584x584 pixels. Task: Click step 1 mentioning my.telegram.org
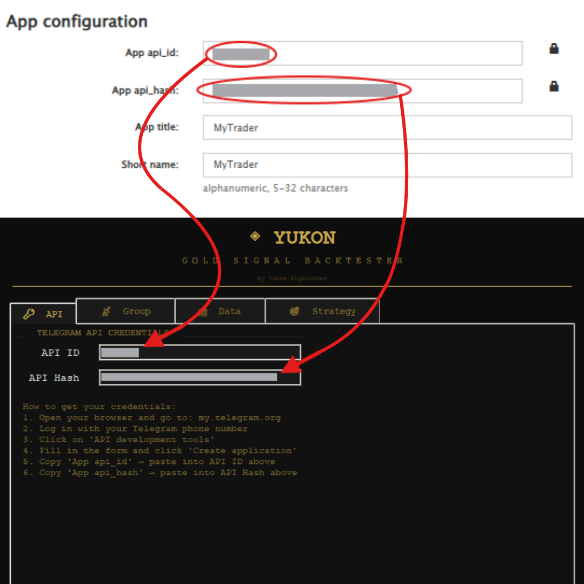pos(152,418)
